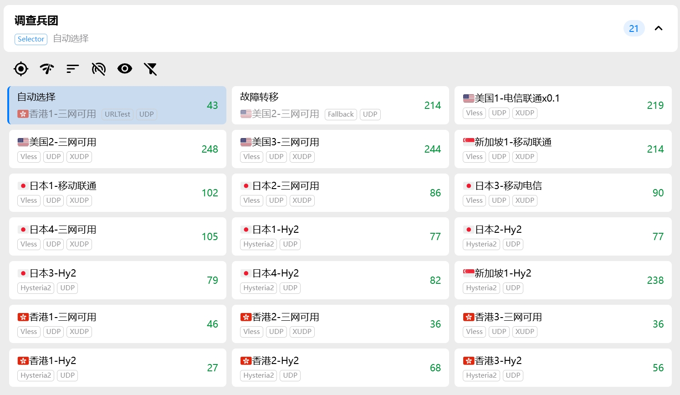
Task: Click the 调查兵团 group title
Action: (x=36, y=21)
